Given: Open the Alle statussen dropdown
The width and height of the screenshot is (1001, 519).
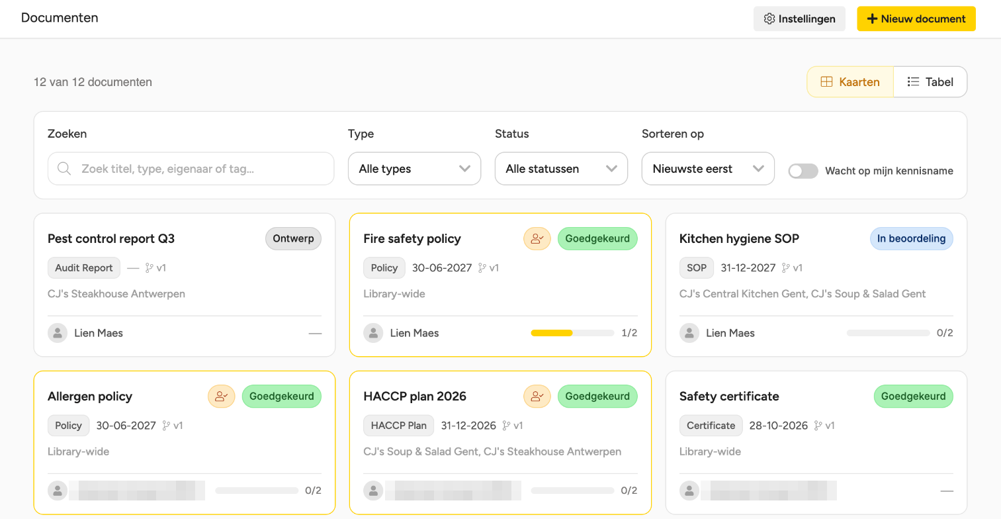Looking at the screenshot, I should click(x=561, y=169).
